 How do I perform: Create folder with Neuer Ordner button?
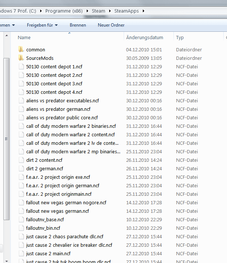tap(111, 25)
